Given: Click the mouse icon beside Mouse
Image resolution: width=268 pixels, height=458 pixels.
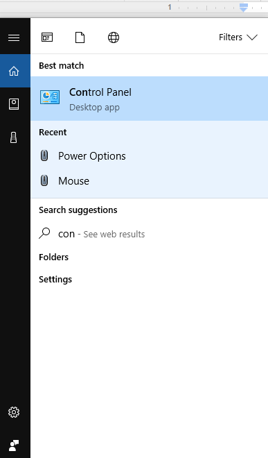Looking at the screenshot, I should point(44,180).
